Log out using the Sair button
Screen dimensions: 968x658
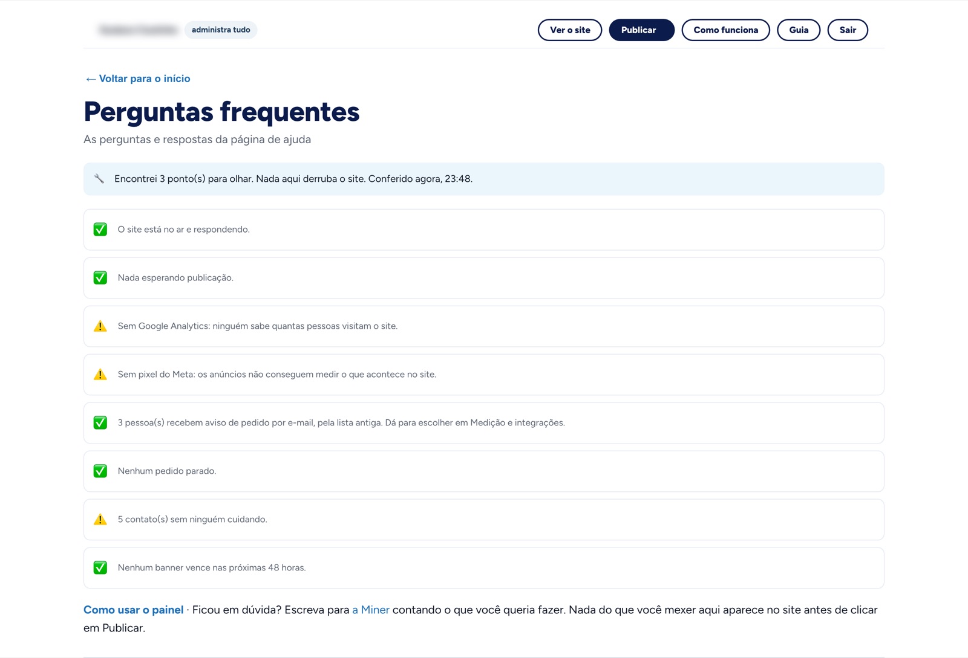(848, 30)
